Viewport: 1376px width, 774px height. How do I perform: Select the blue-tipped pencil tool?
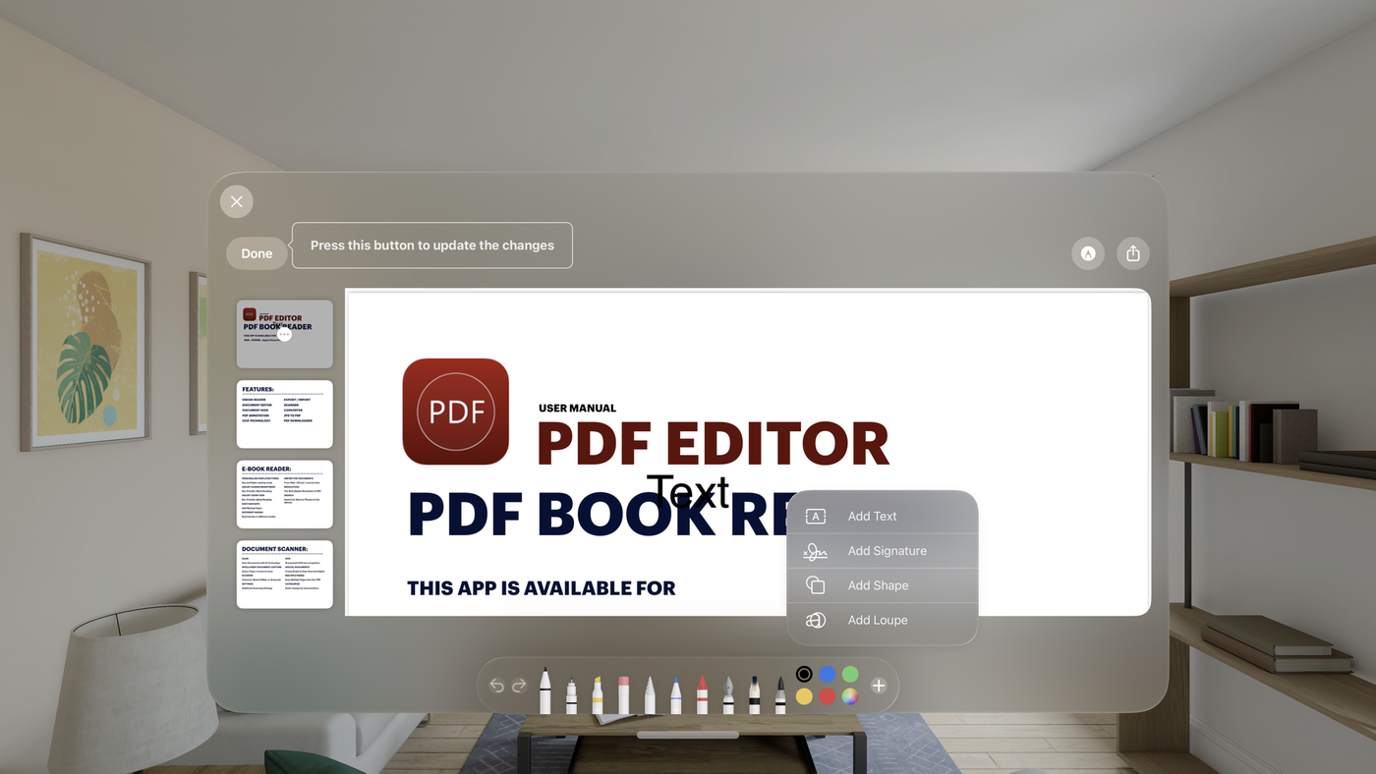[x=676, y=694]
